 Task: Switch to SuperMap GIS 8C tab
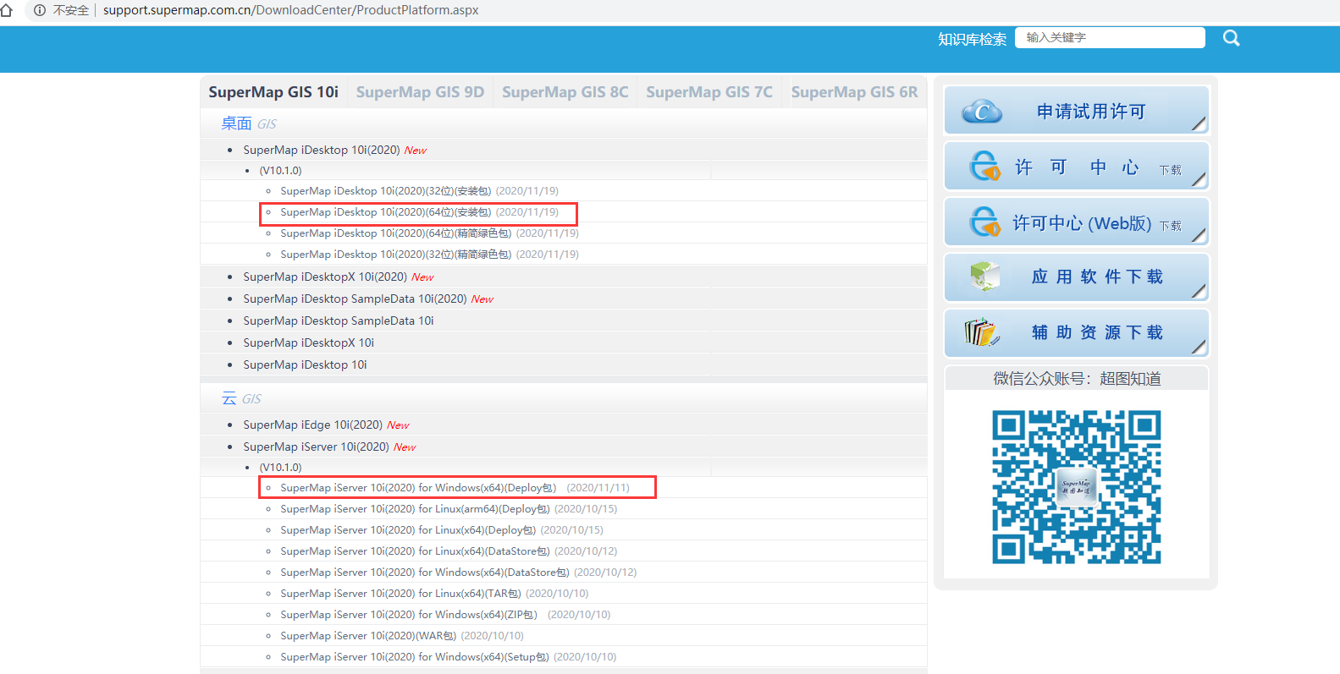565,92
